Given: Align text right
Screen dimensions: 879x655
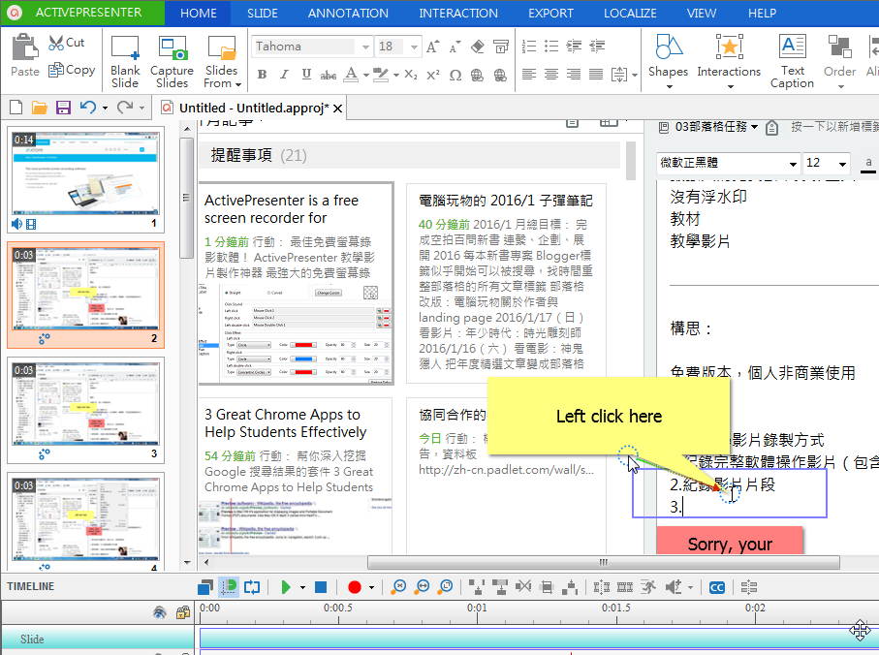Looking at the screenshot, I should coord(574,74).
